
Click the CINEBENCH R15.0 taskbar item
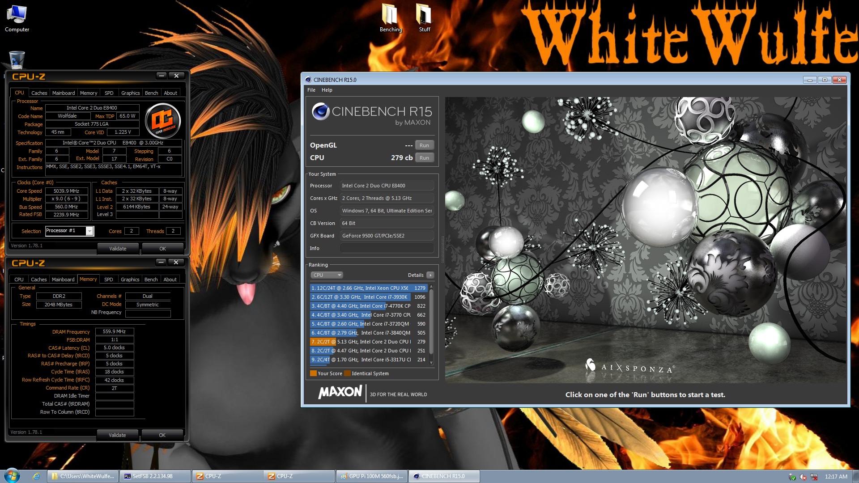[444, 476]
